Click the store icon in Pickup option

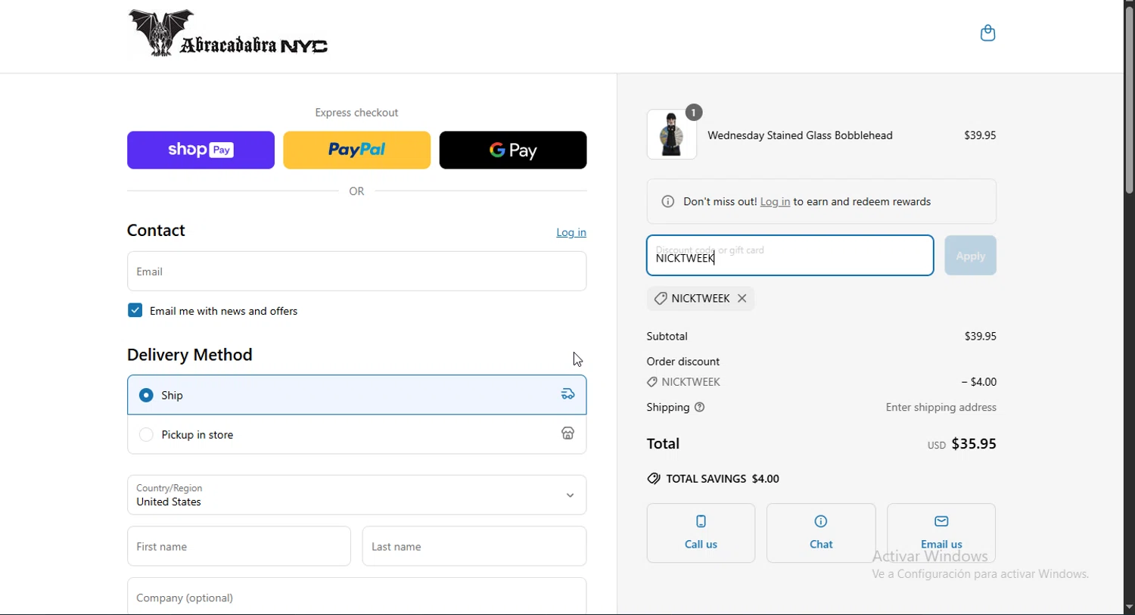pyautogui.click(x=568, y=434)
